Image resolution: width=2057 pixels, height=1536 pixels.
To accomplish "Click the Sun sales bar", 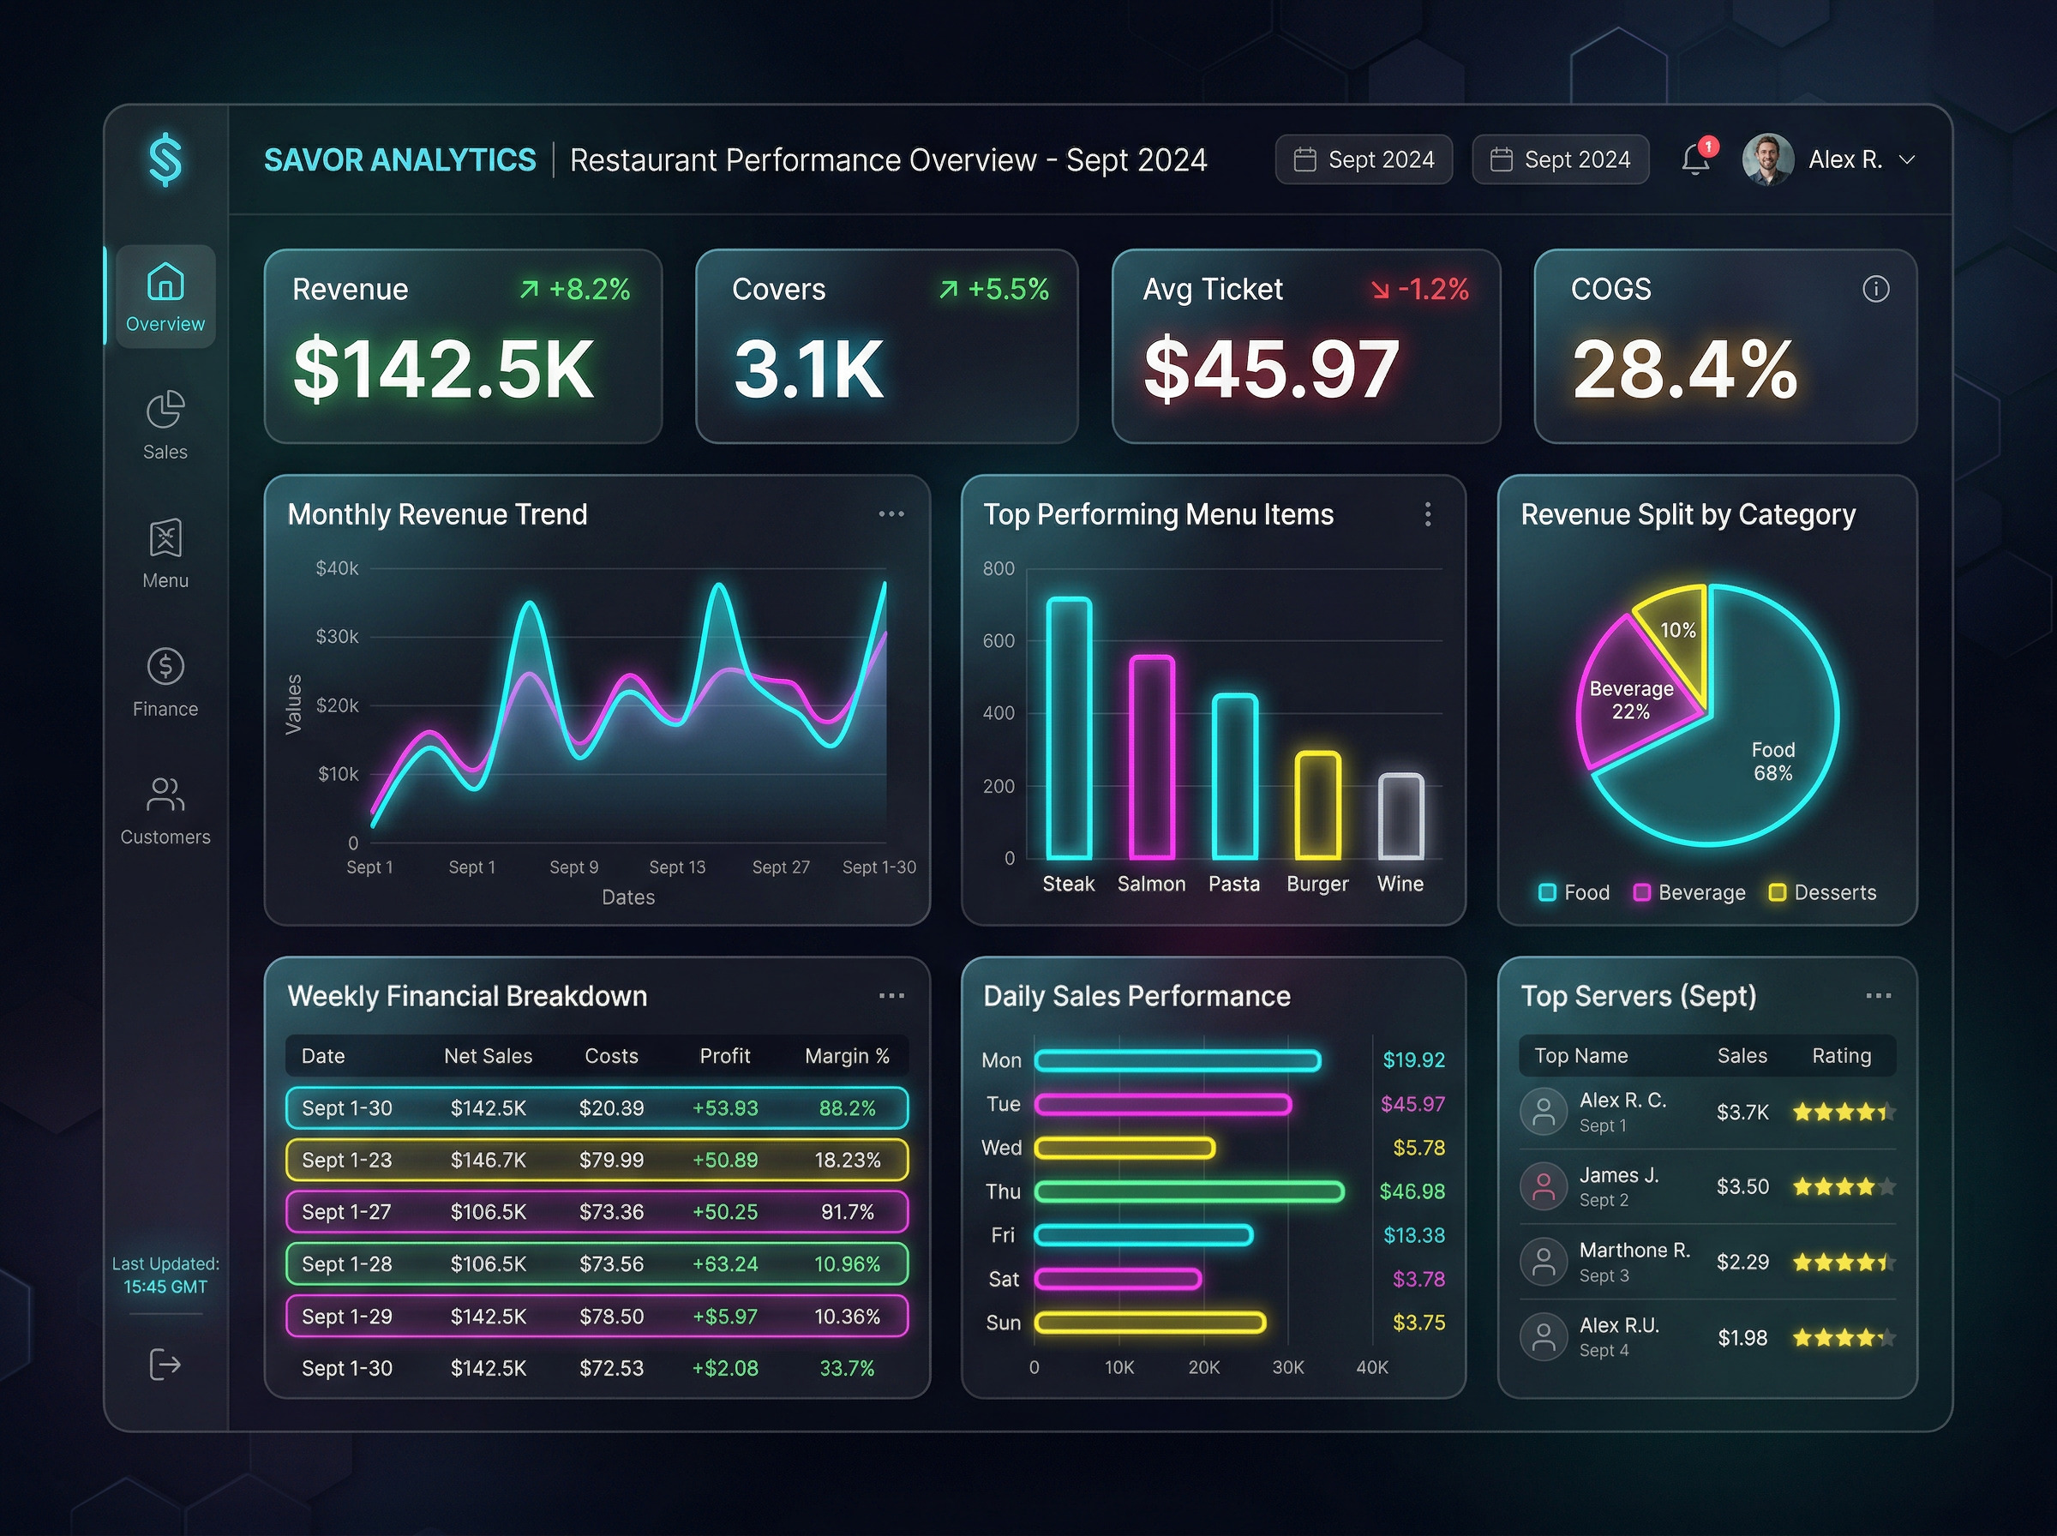I will (1151, 1323).
